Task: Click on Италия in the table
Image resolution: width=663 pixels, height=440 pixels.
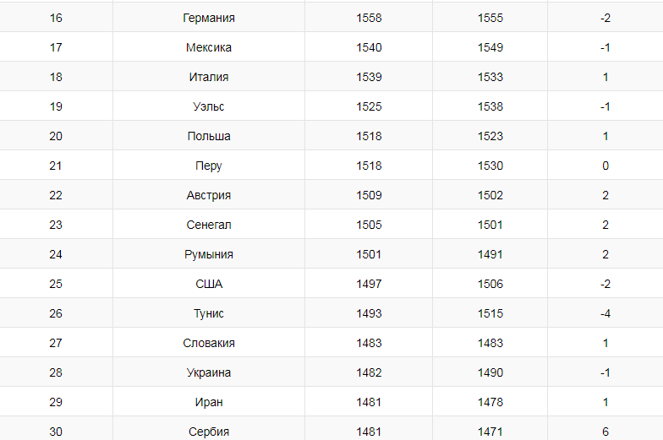Action: pyautogui.click(x=209, y=77)
